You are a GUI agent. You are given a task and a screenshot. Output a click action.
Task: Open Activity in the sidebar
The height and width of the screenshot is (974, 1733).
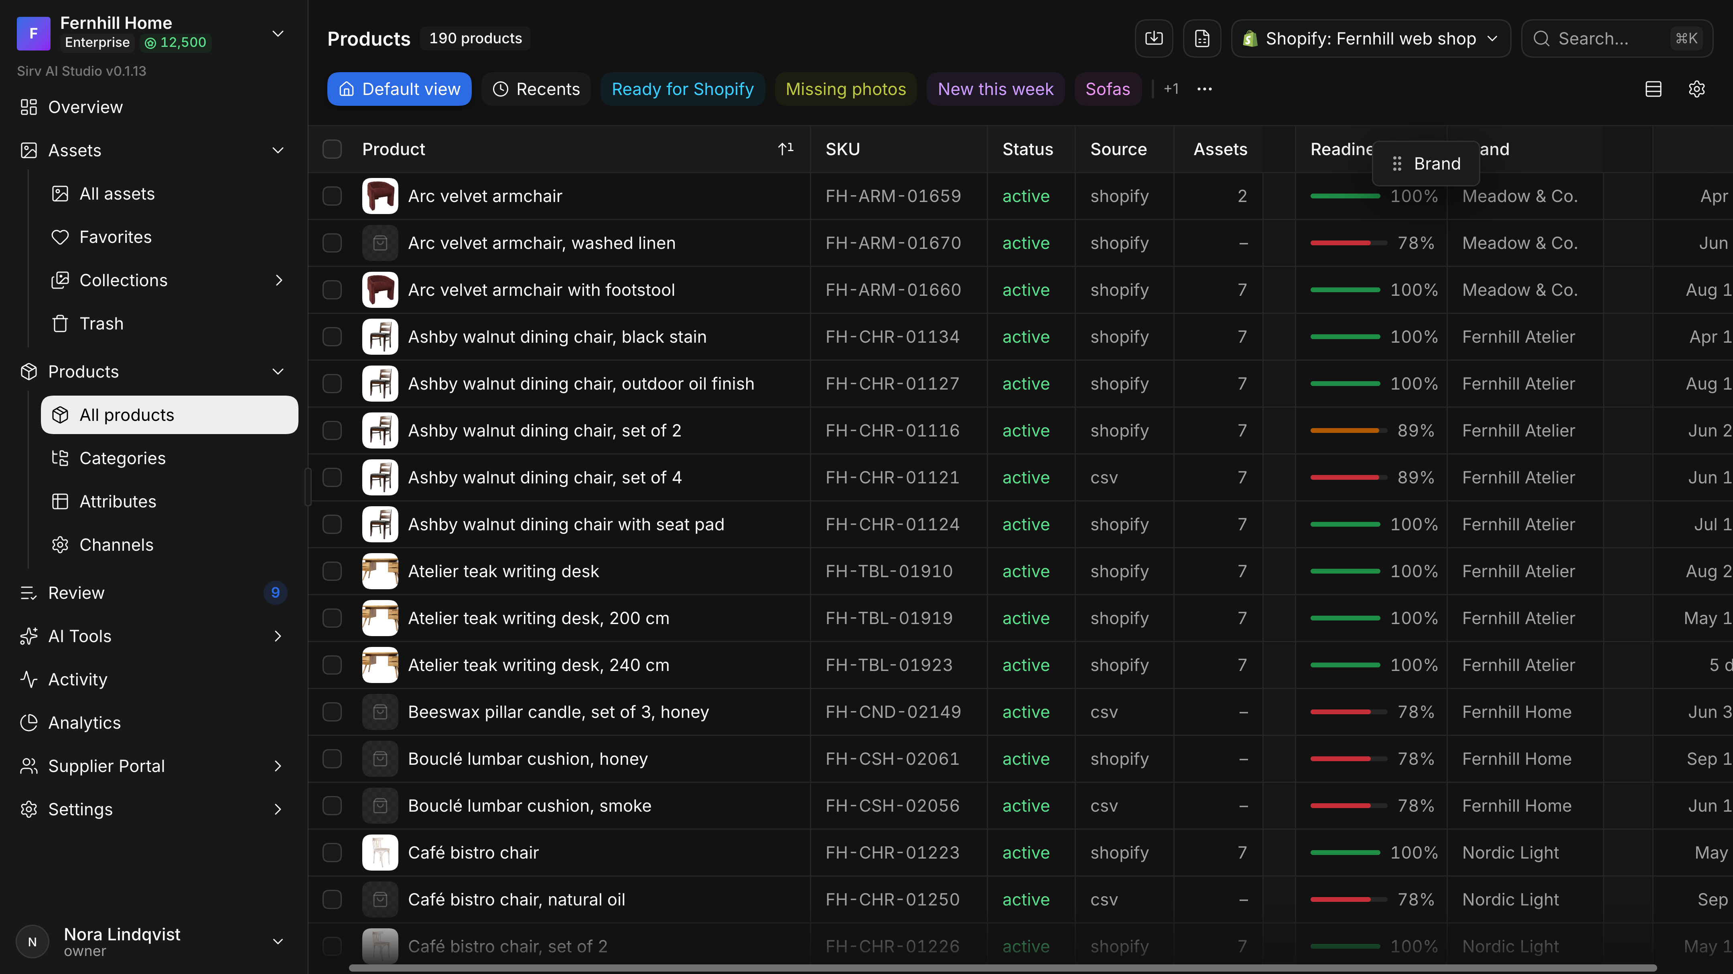click(154, 679)
